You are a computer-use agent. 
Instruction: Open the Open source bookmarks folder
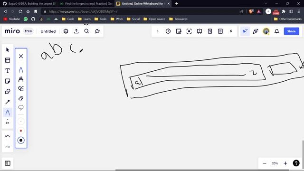tap(154, 19)
